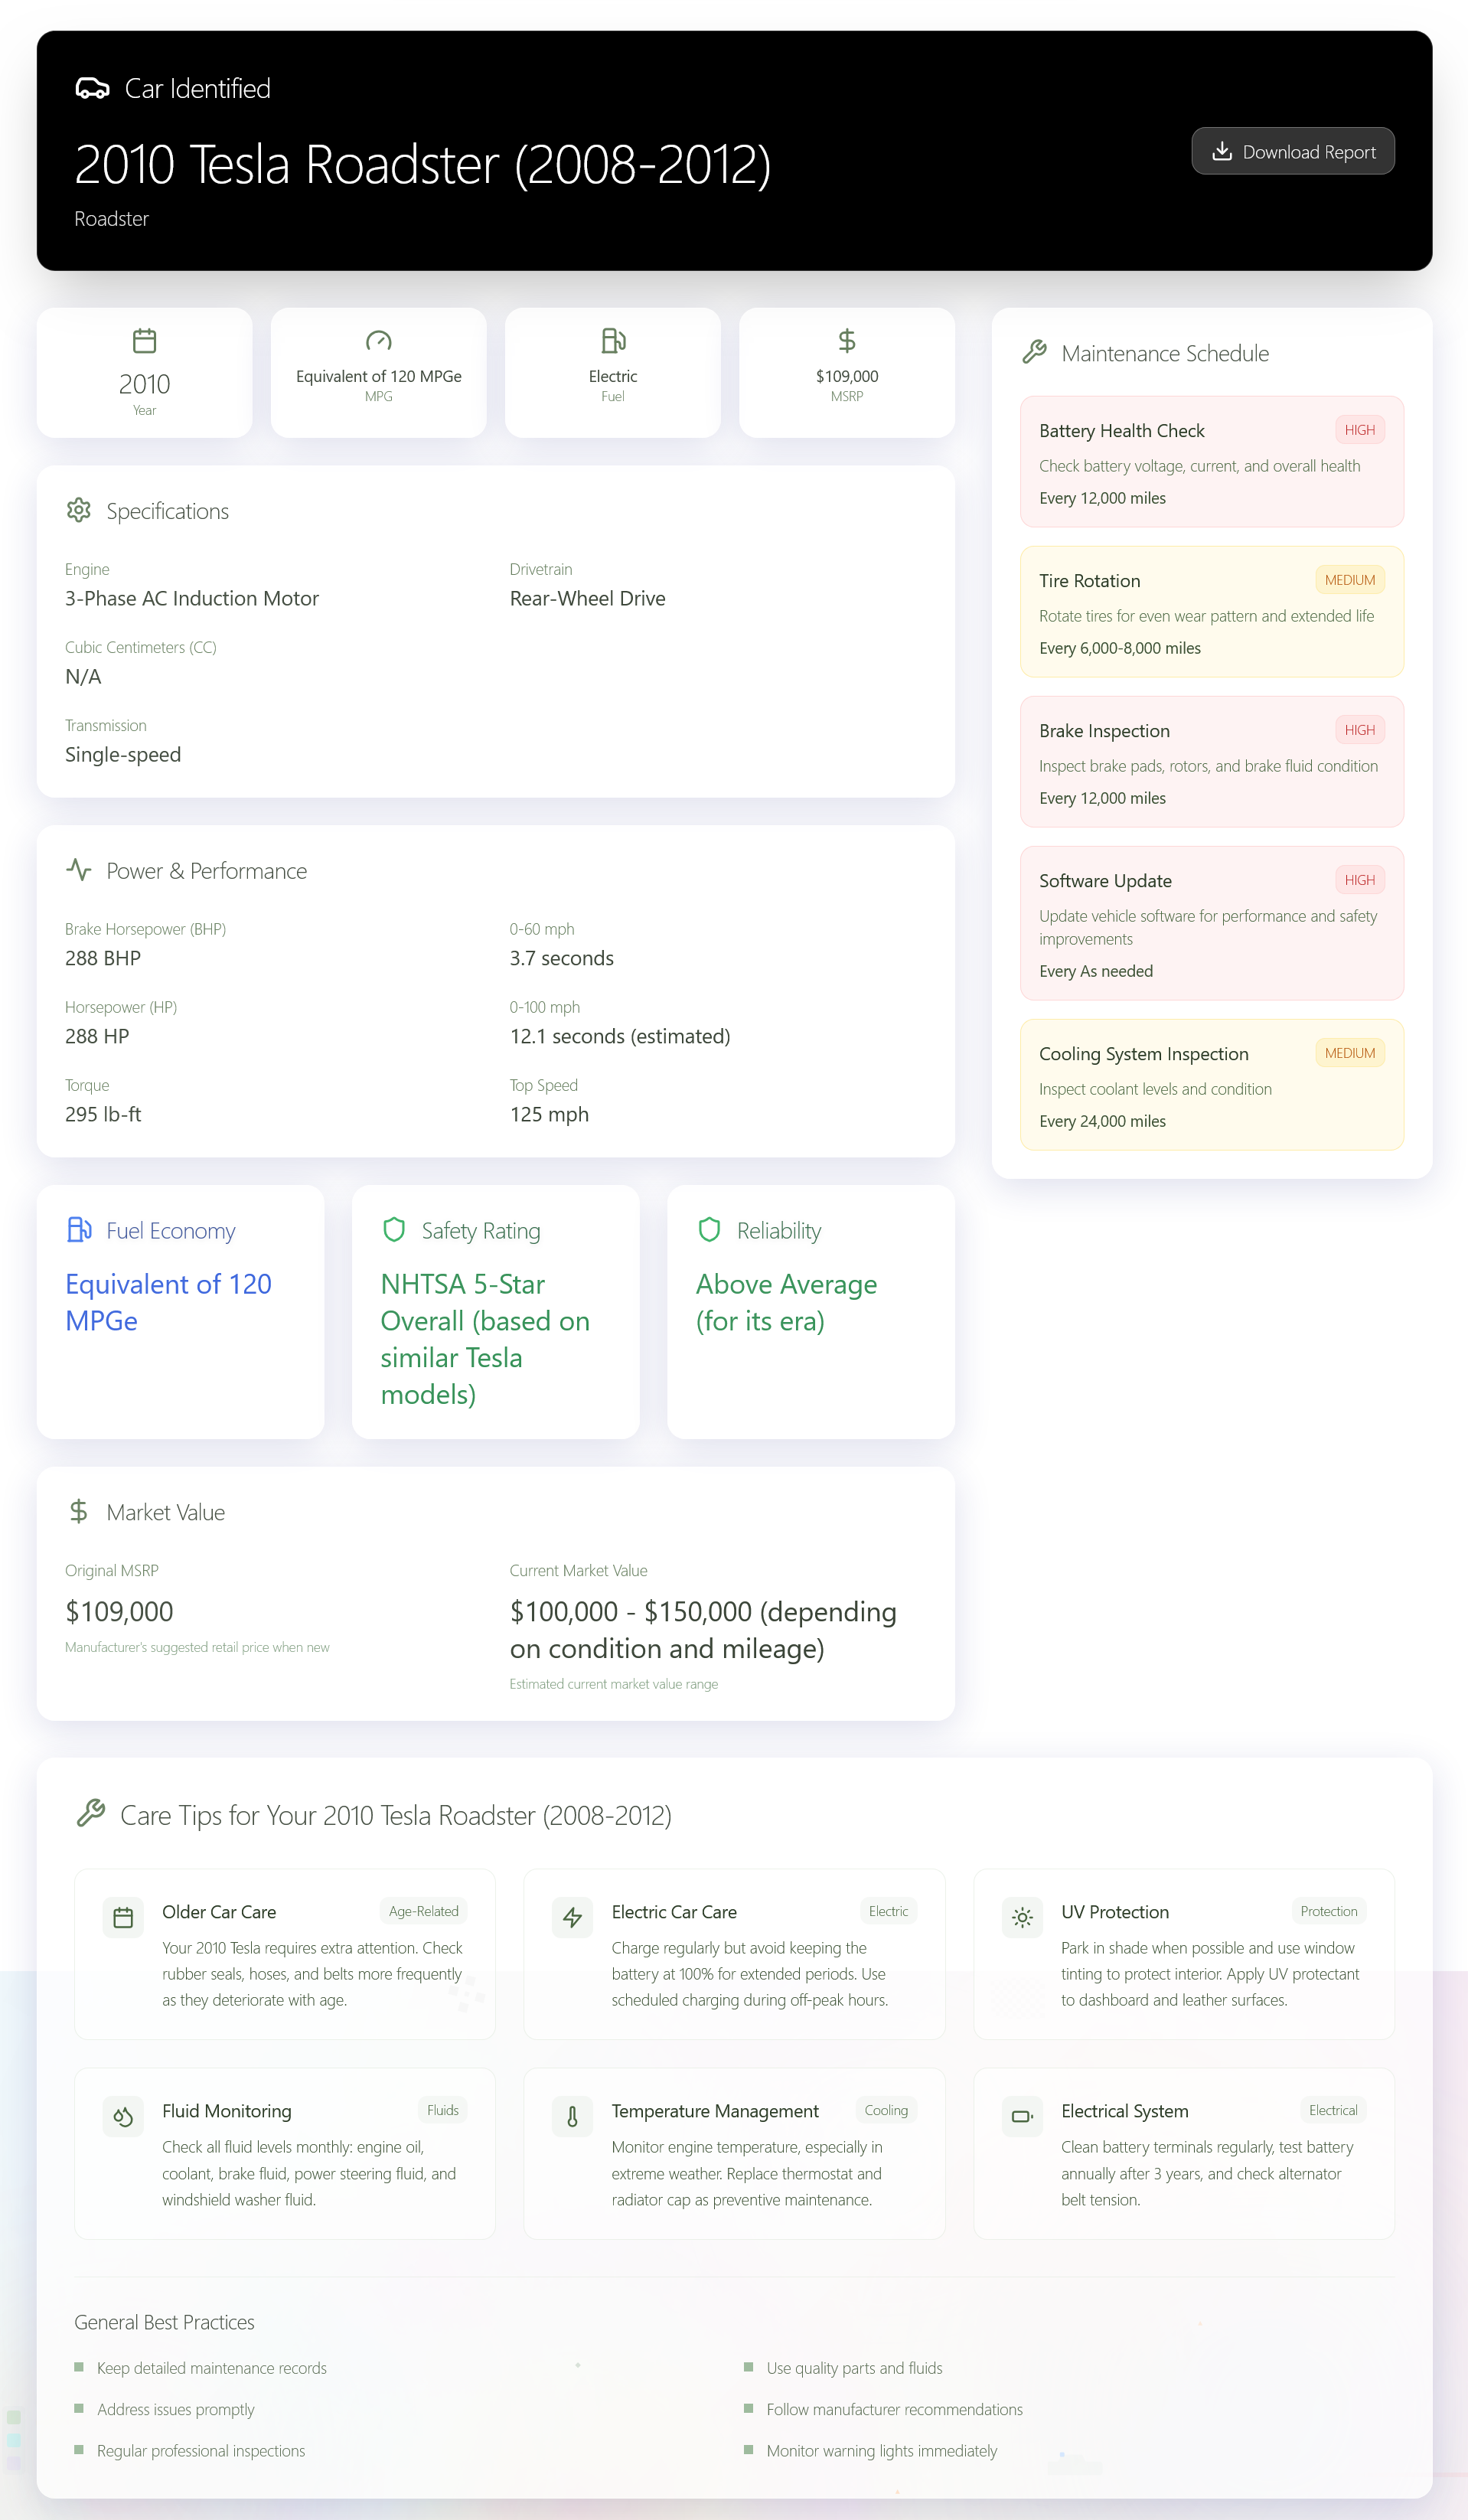Click the '3.7 seconds' 0-60 value
The width and height of the screenshot is (1468, 2520).
click(x=561, y=958)
